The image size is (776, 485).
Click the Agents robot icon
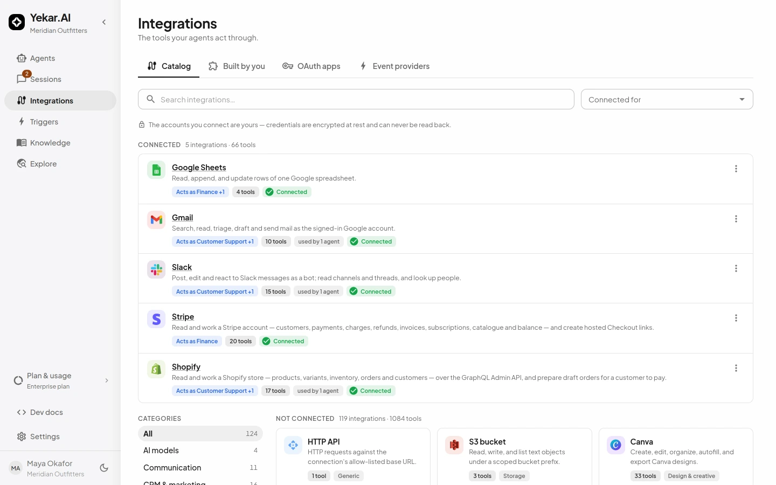click(22, 58)
